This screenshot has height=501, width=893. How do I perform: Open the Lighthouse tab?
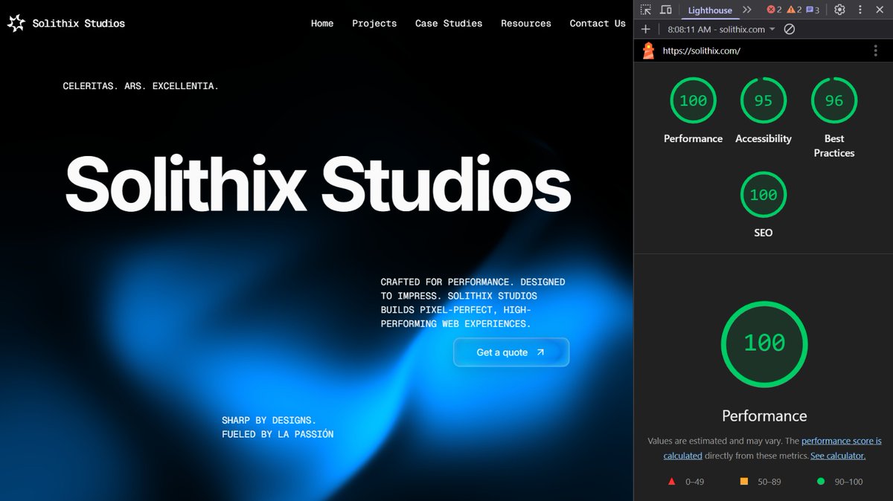point(709,10)
